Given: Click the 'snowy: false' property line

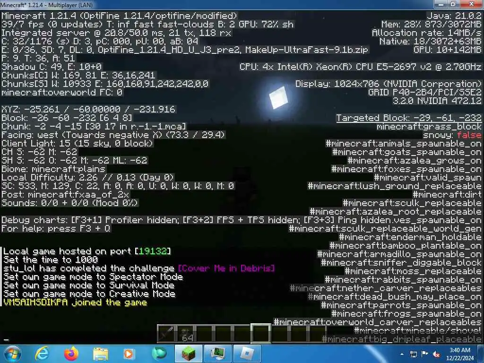Looking at the screenshot, I should click(x=452, y=135).
